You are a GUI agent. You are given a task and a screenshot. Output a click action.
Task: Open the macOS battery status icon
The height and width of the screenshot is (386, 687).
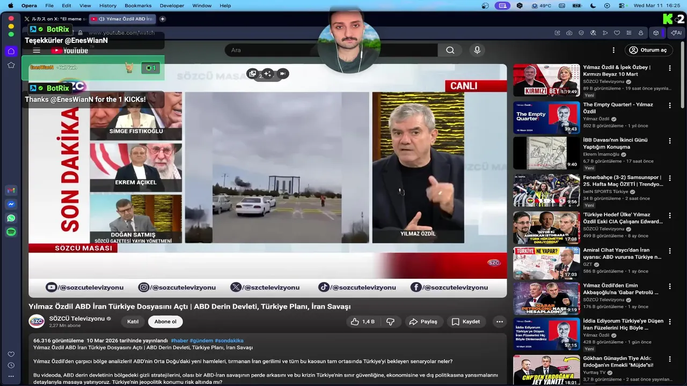(577, 5)
